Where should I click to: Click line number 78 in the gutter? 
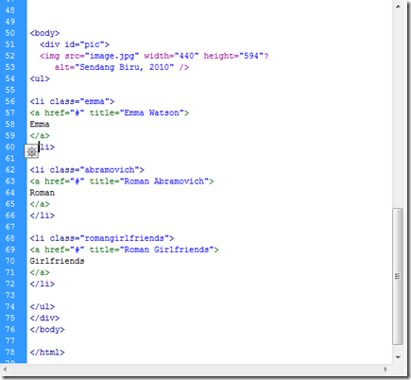pos(10,352)
